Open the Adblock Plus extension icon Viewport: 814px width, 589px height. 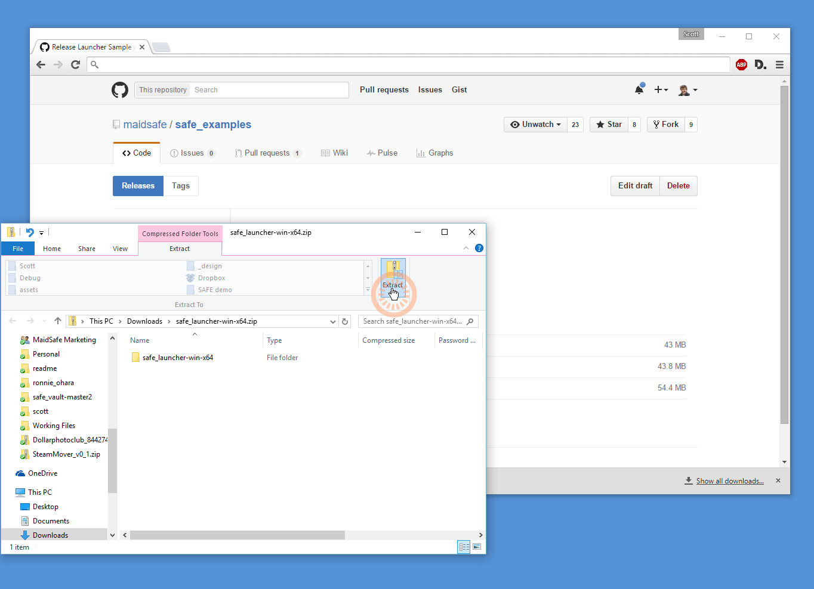click(741, 64)
